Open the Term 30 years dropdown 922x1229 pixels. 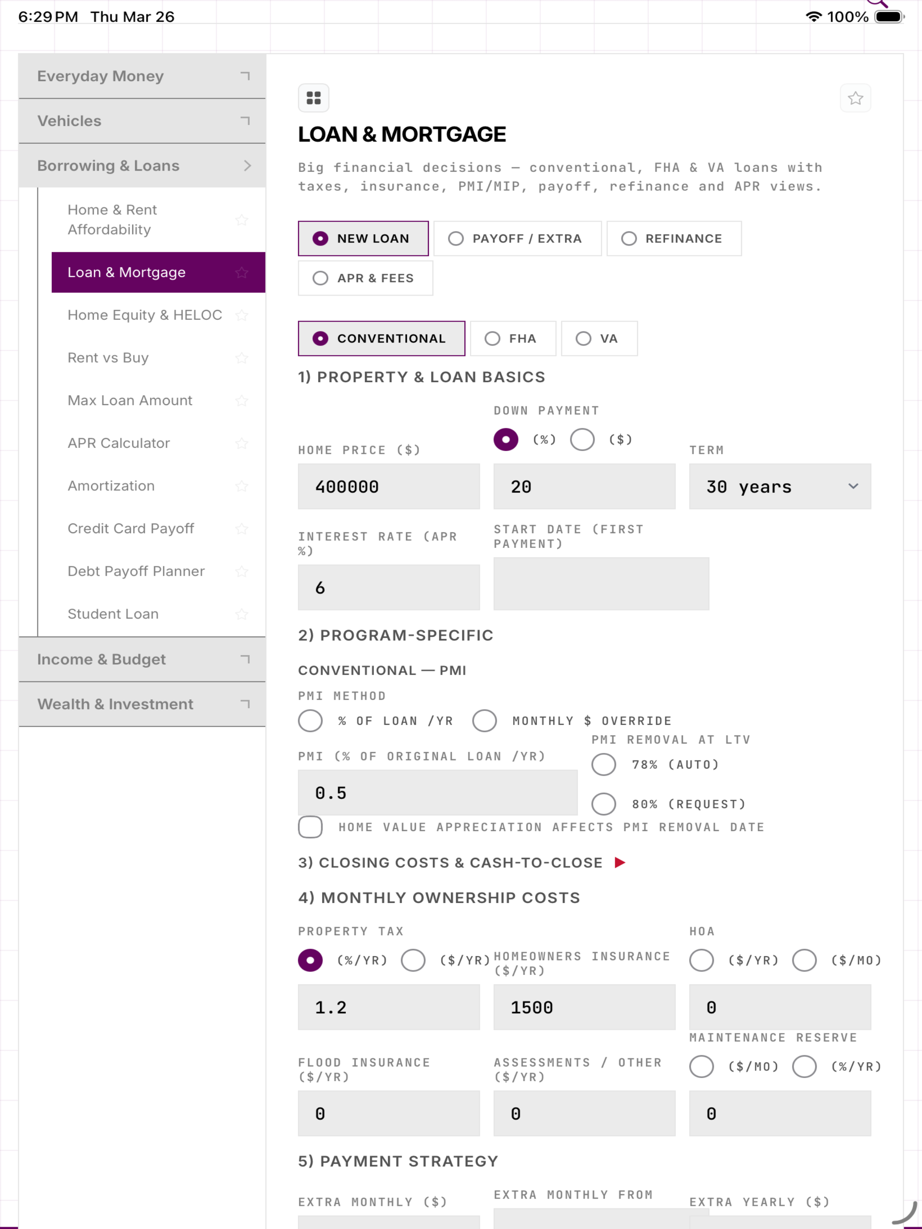point(780,487)
